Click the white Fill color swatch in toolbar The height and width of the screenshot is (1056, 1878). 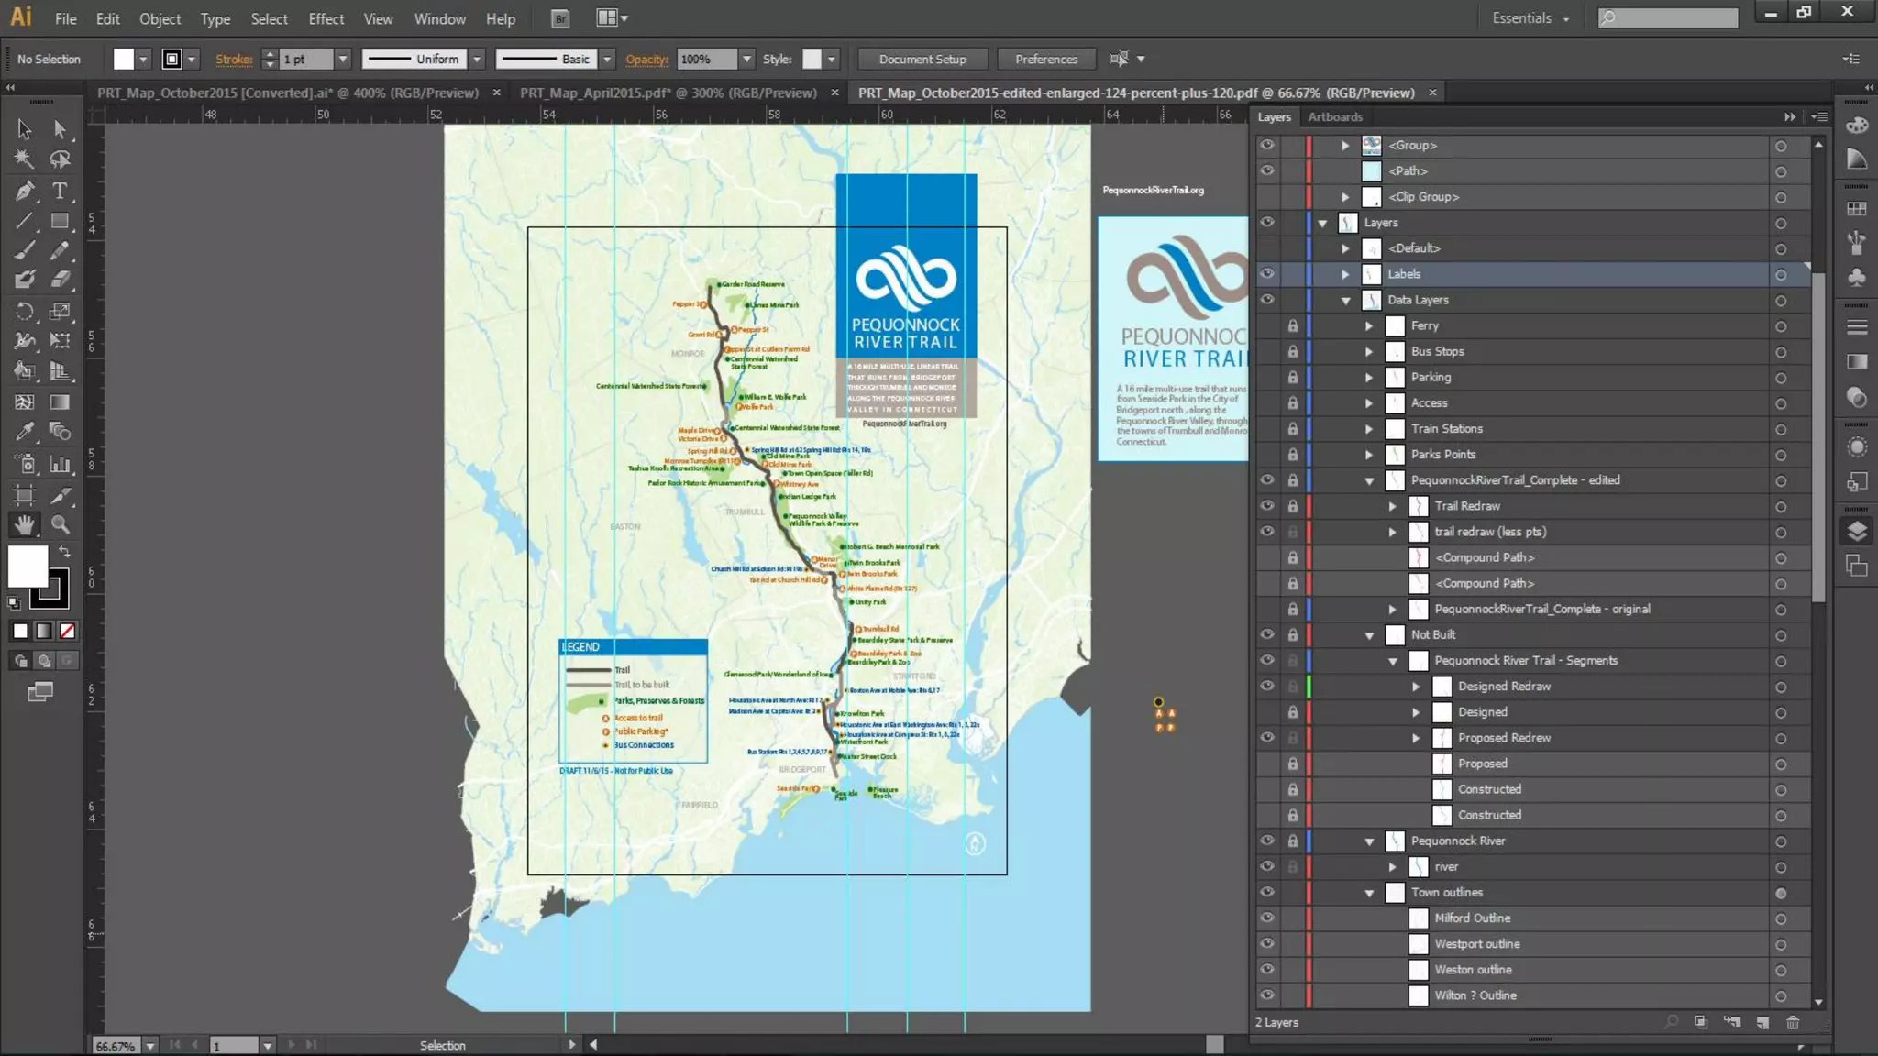pos(28,566)
